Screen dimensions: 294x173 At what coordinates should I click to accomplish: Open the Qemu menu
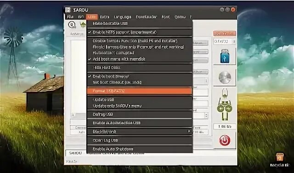180,17
